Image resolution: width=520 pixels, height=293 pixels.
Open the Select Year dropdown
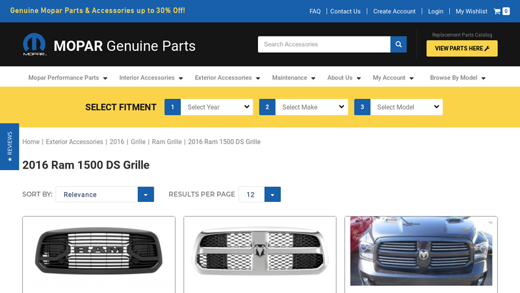[x=217, y=107]
